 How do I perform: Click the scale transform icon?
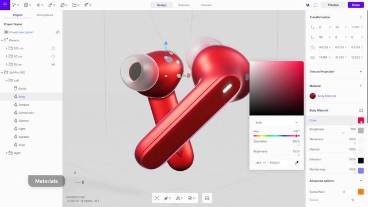tap(312, 47)
